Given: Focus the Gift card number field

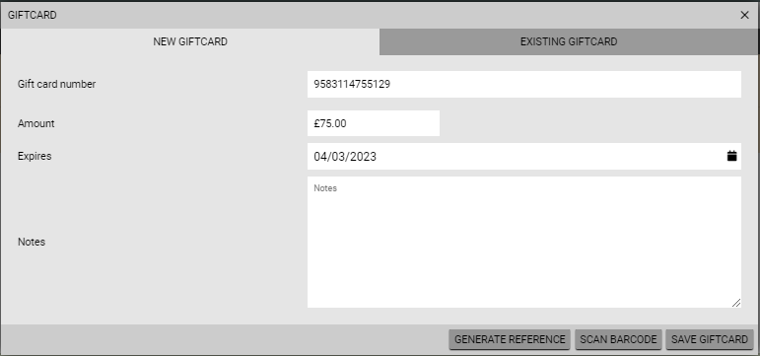Looking at the screenshot, I should click(524, 85).
